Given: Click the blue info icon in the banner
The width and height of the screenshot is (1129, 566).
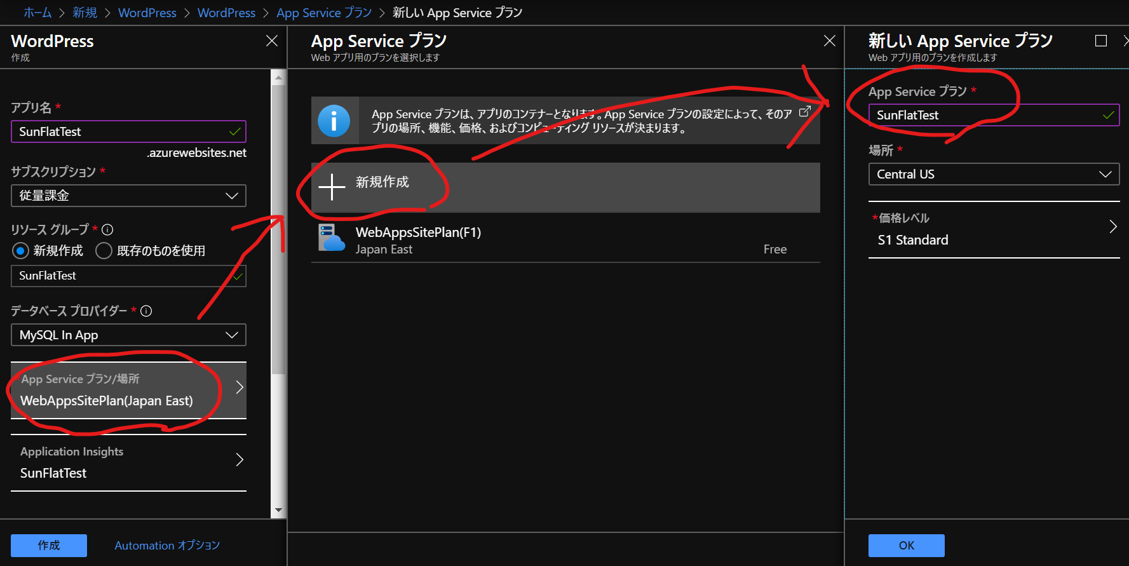Looking at the screenshot, I should pos(334,121).
